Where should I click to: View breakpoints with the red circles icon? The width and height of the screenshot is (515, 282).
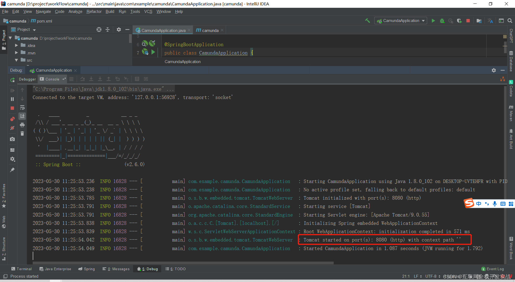(x=12, y=119)
